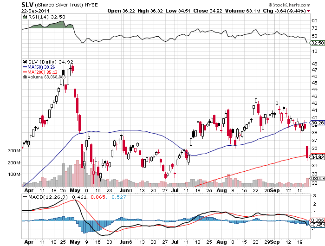Click the 32 label on the price axis
Screen dimensions: 325x246
coord(314,183)
